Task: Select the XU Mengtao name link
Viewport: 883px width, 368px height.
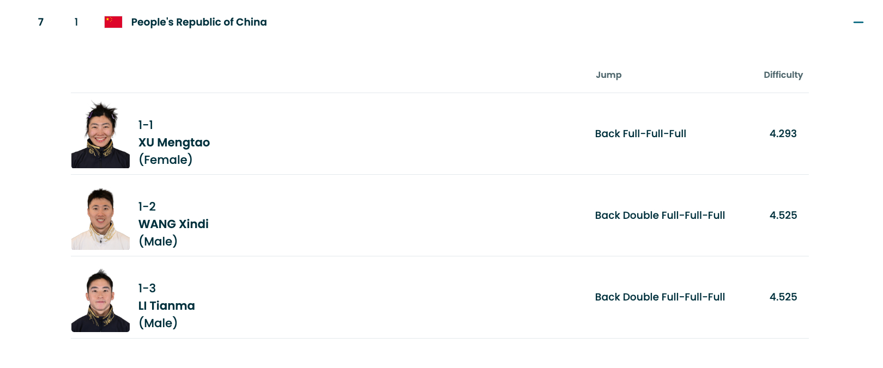Action: [x=174, y=143]
